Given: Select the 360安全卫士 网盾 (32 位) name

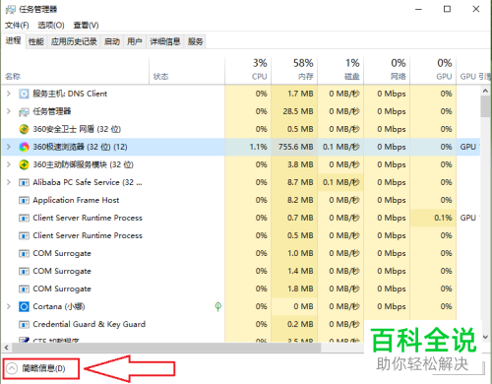Looking at the screenshot, I should coord(77,129).
